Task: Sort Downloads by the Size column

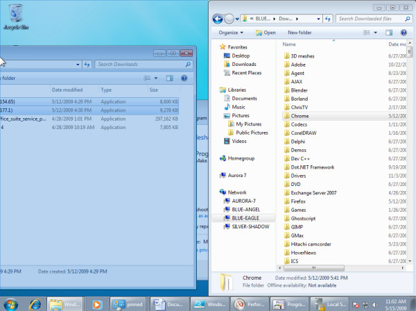Action: coord(154,90)
